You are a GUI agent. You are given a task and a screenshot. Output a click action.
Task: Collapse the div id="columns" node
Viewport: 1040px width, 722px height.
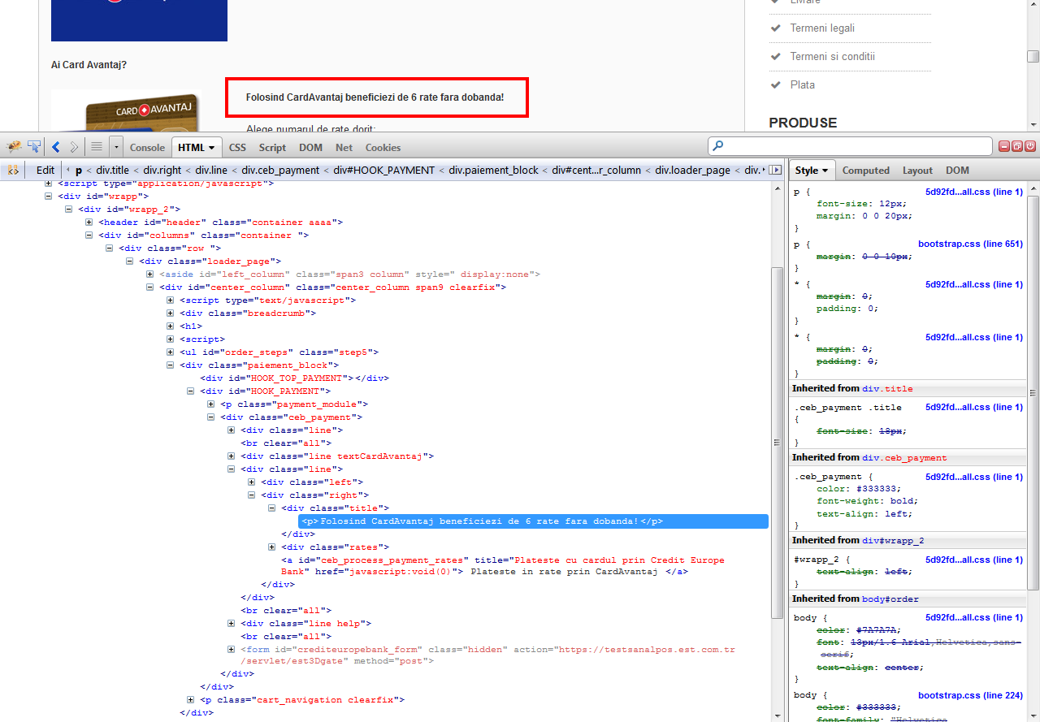[89, 235]
